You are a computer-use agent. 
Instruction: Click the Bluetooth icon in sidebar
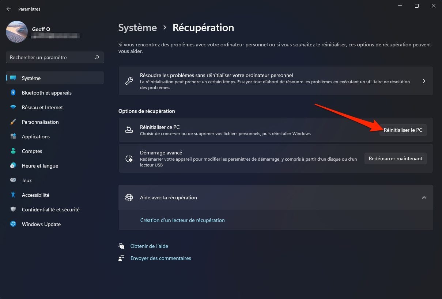[13, 93]
